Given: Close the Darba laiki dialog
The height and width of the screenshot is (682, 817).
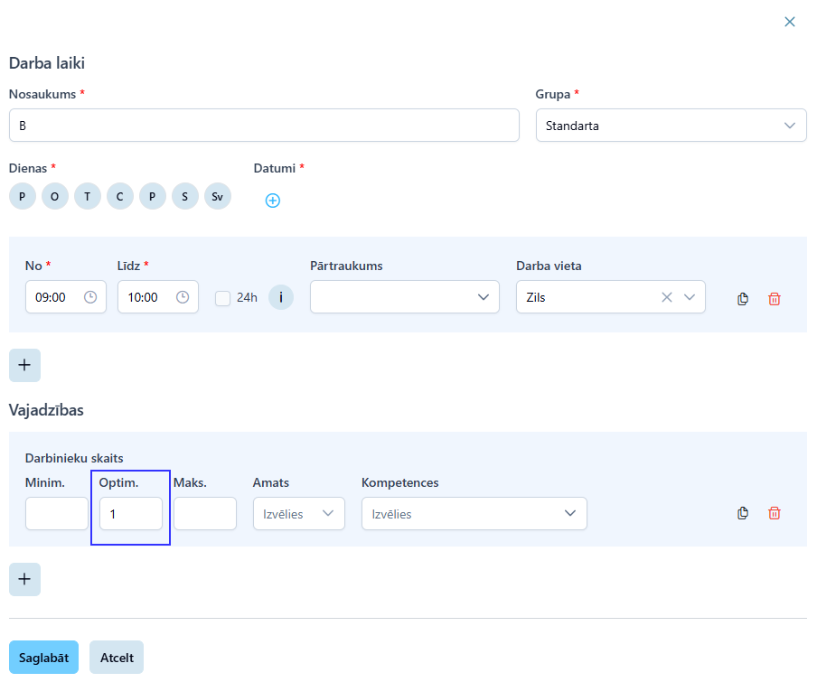Looking at the screenshot, I should (x=789, y=22).
